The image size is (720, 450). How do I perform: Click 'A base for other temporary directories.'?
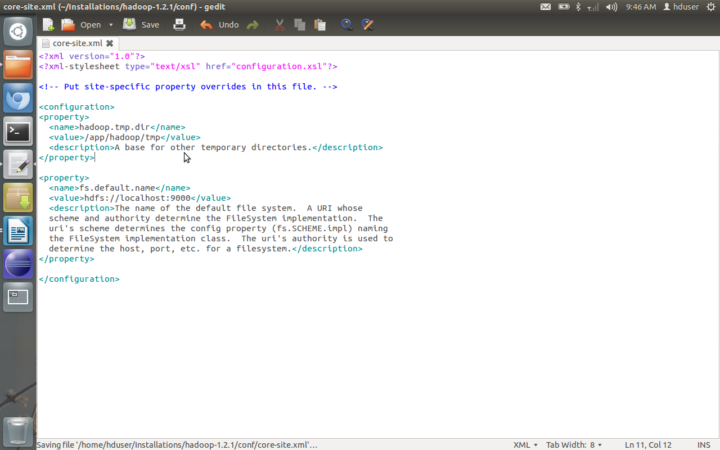pos(213,147)
